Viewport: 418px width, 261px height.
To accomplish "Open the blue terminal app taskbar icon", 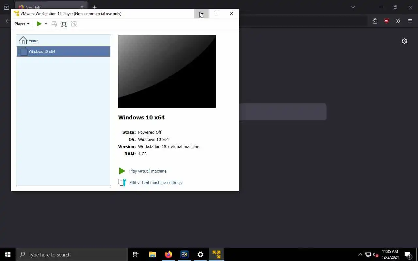I will tap(185, 254).
